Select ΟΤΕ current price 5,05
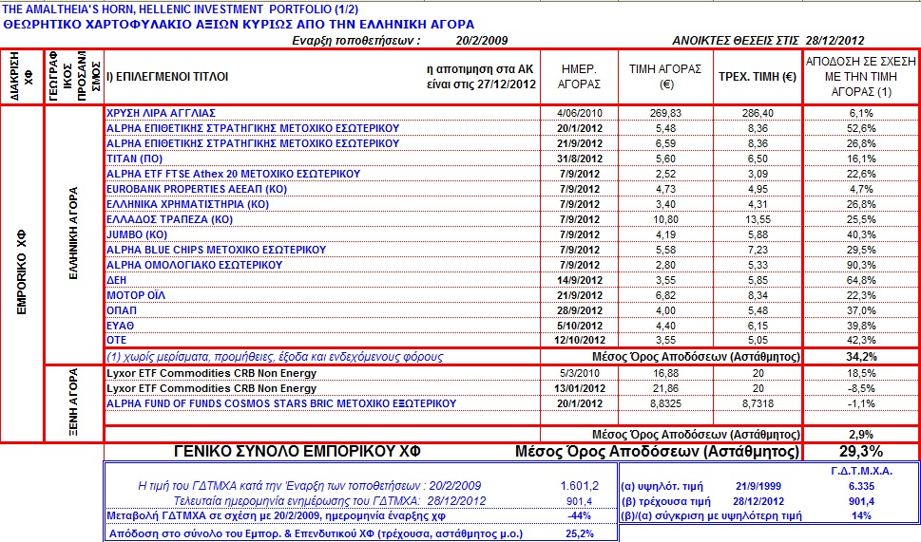This screenshot has width=921, height=542. pos(758,340)
